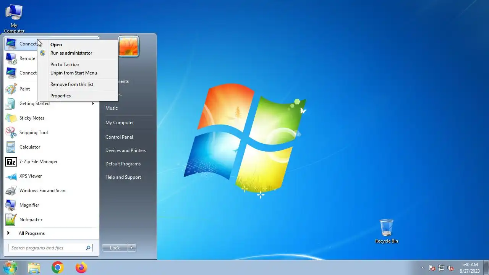Click the XPS Viewer icon
This screenshot has width=489, height=275.
click(x=11, y=176)
